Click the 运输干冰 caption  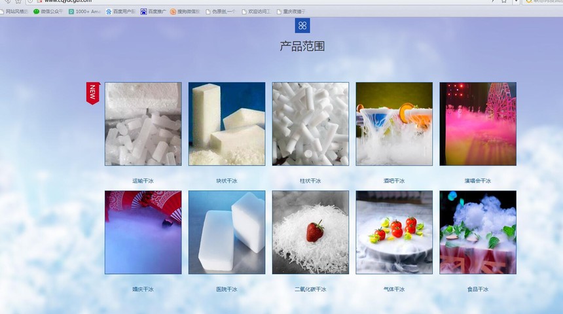pos(143,181)
